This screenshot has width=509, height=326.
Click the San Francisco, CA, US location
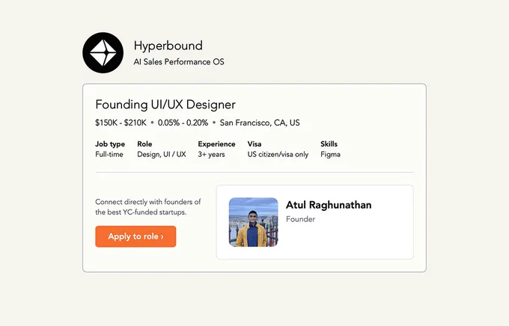260,123
